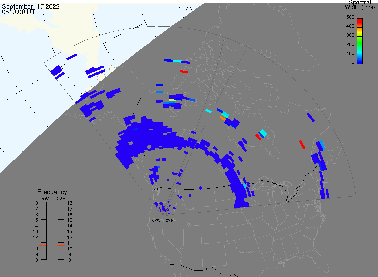This screenshot has width=378, height=277.
Task: Click the 200 label on the color scale
Action: tap(350, 44)
